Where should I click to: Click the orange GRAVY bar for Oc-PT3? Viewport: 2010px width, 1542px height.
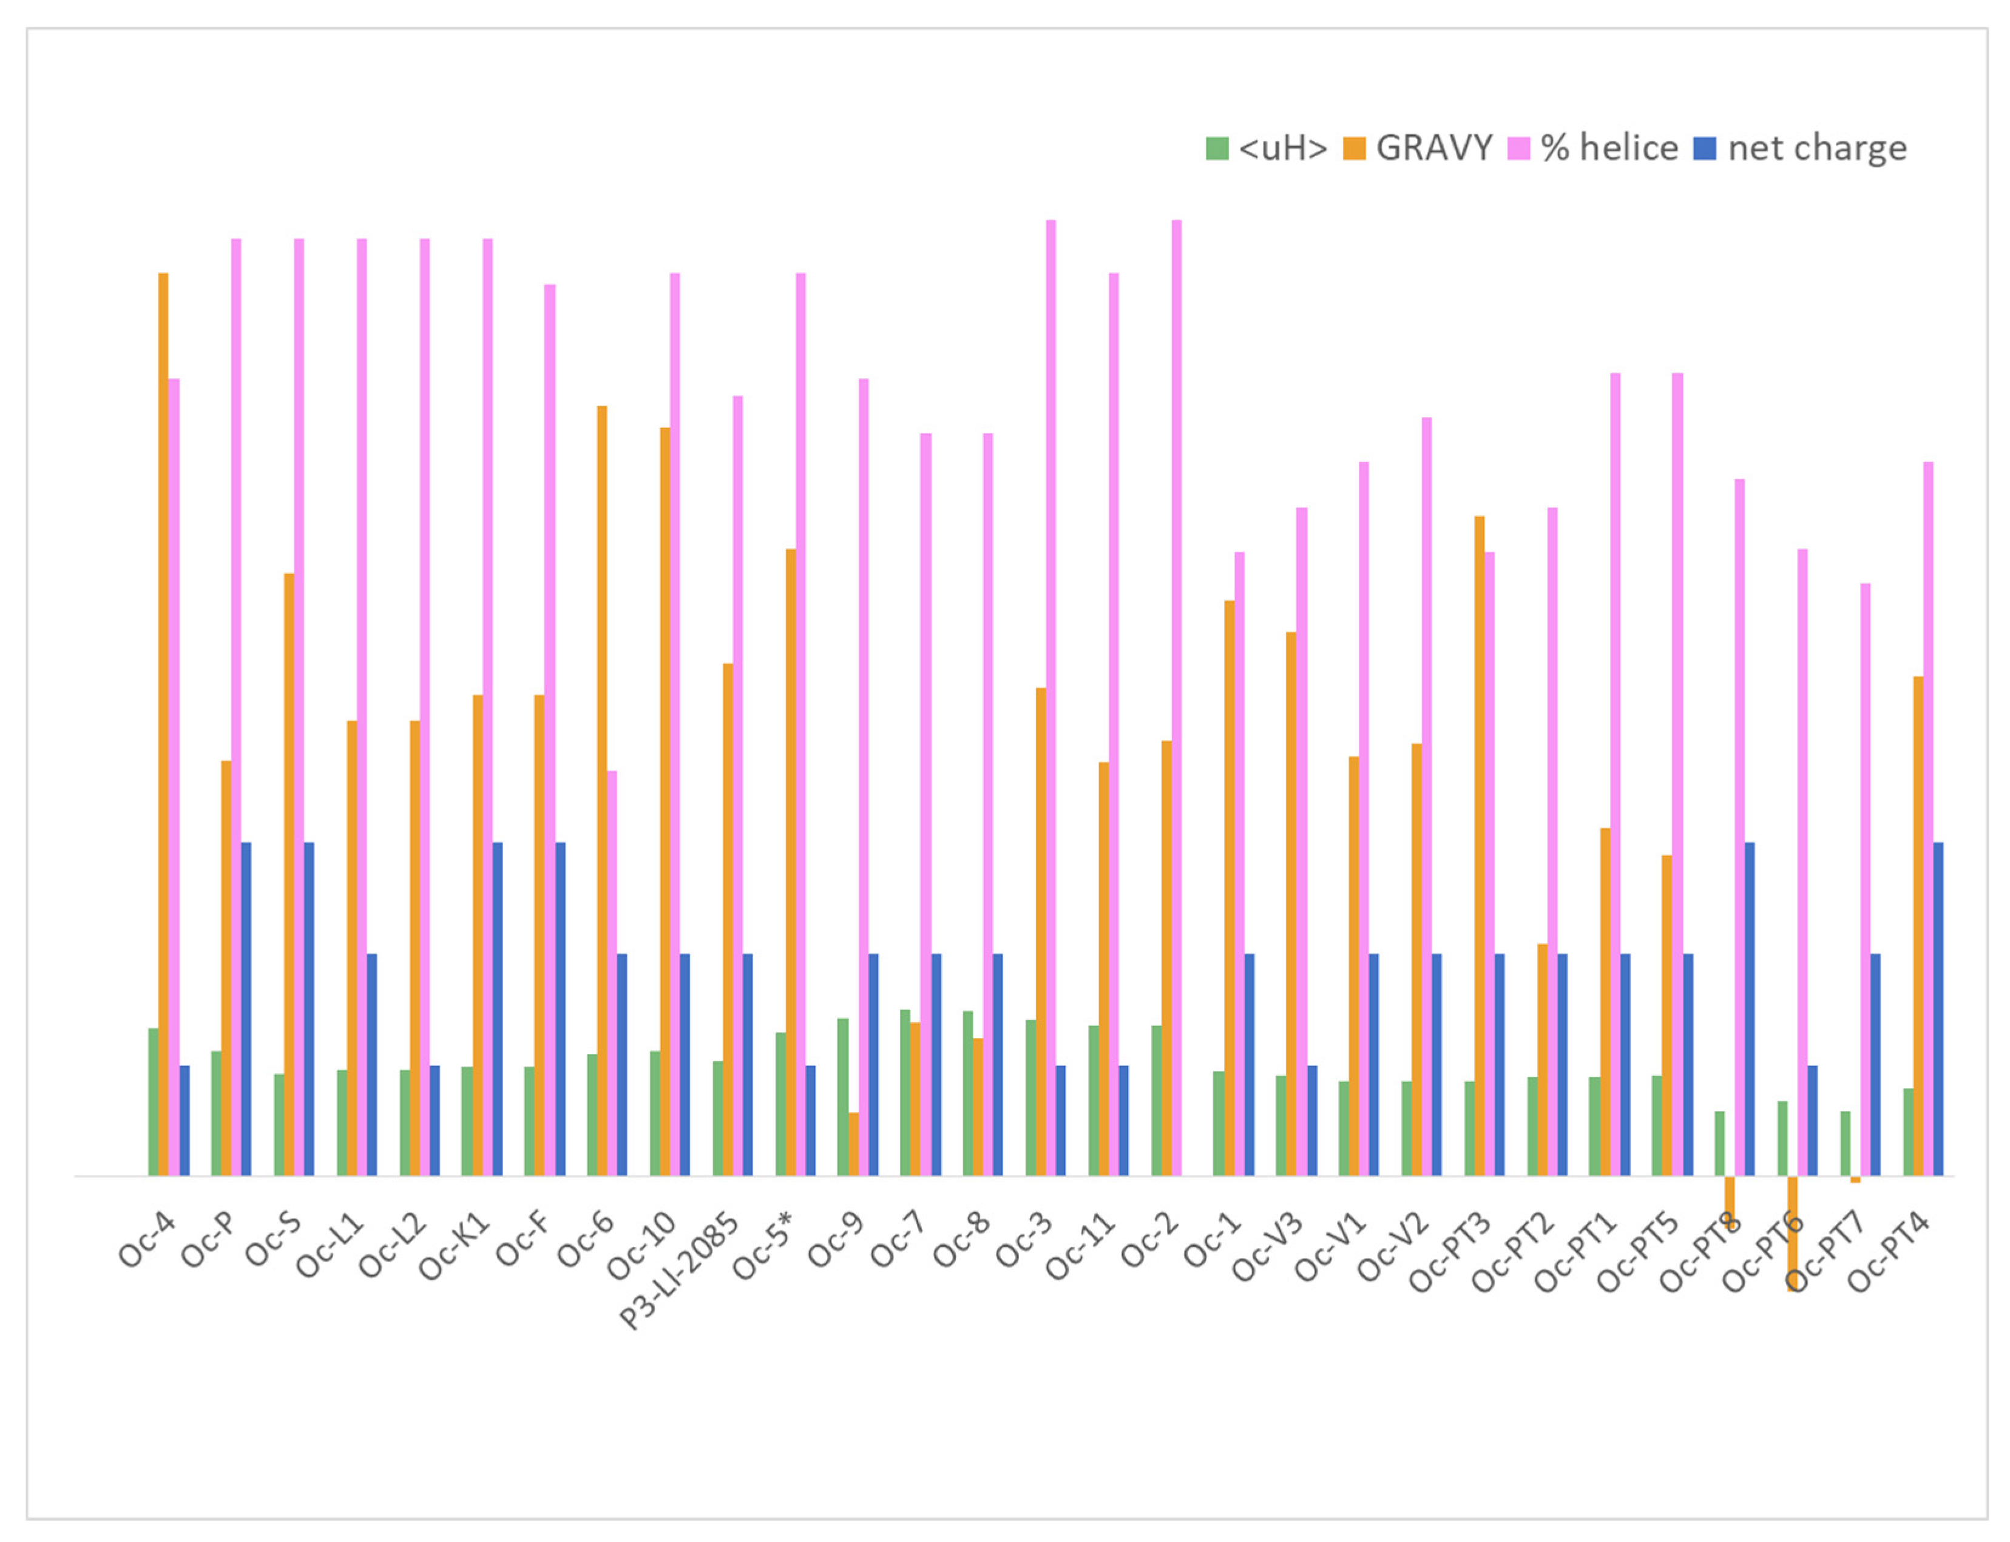[1479, 844]
